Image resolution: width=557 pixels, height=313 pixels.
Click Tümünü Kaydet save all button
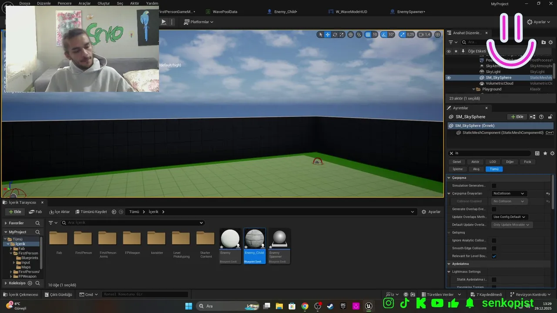(91, 212)
